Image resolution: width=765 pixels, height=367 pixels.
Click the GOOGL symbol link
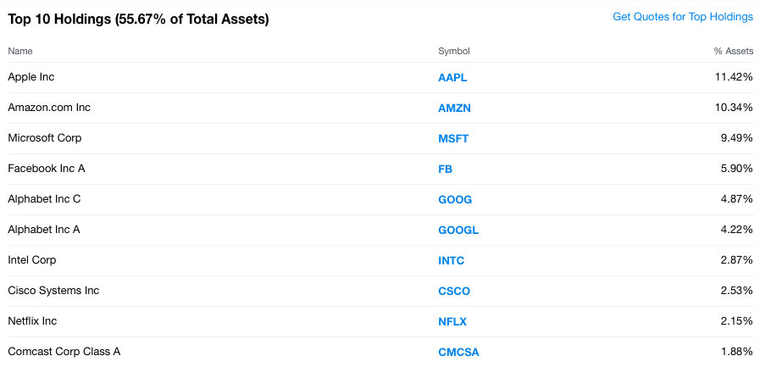pos(458,230)
